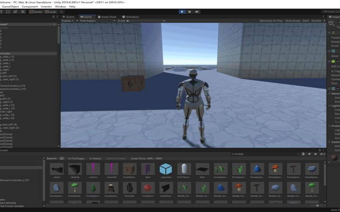Toggle the collider component enable checkbox
Viewport: 340px width, 212px height.
[337, 61]
